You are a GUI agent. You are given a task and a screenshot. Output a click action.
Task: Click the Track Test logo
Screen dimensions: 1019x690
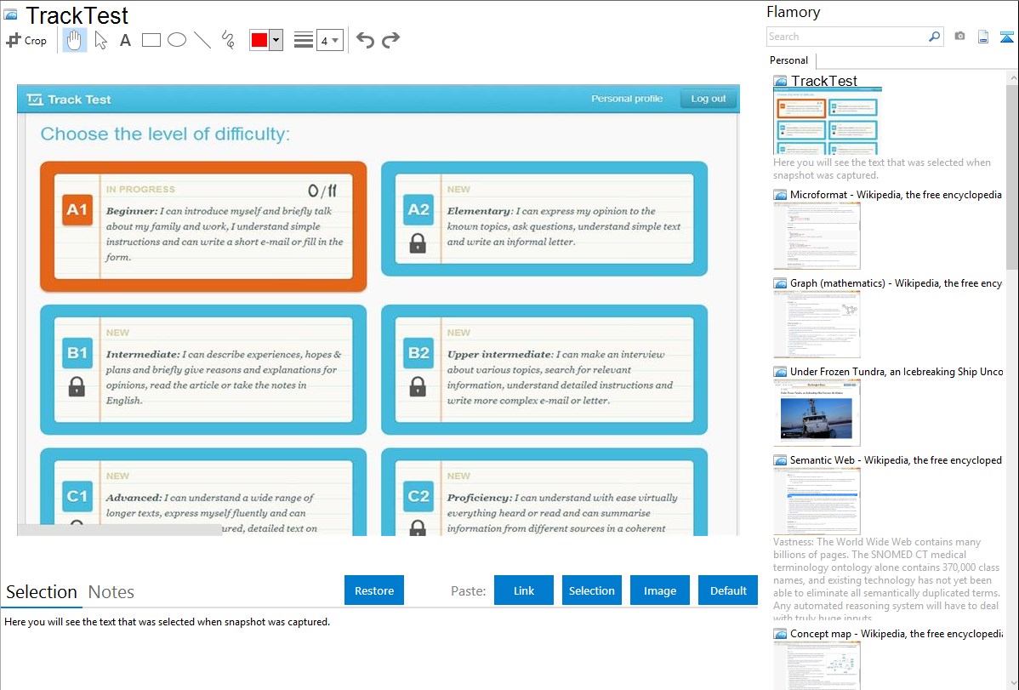(x=69, y=100)
